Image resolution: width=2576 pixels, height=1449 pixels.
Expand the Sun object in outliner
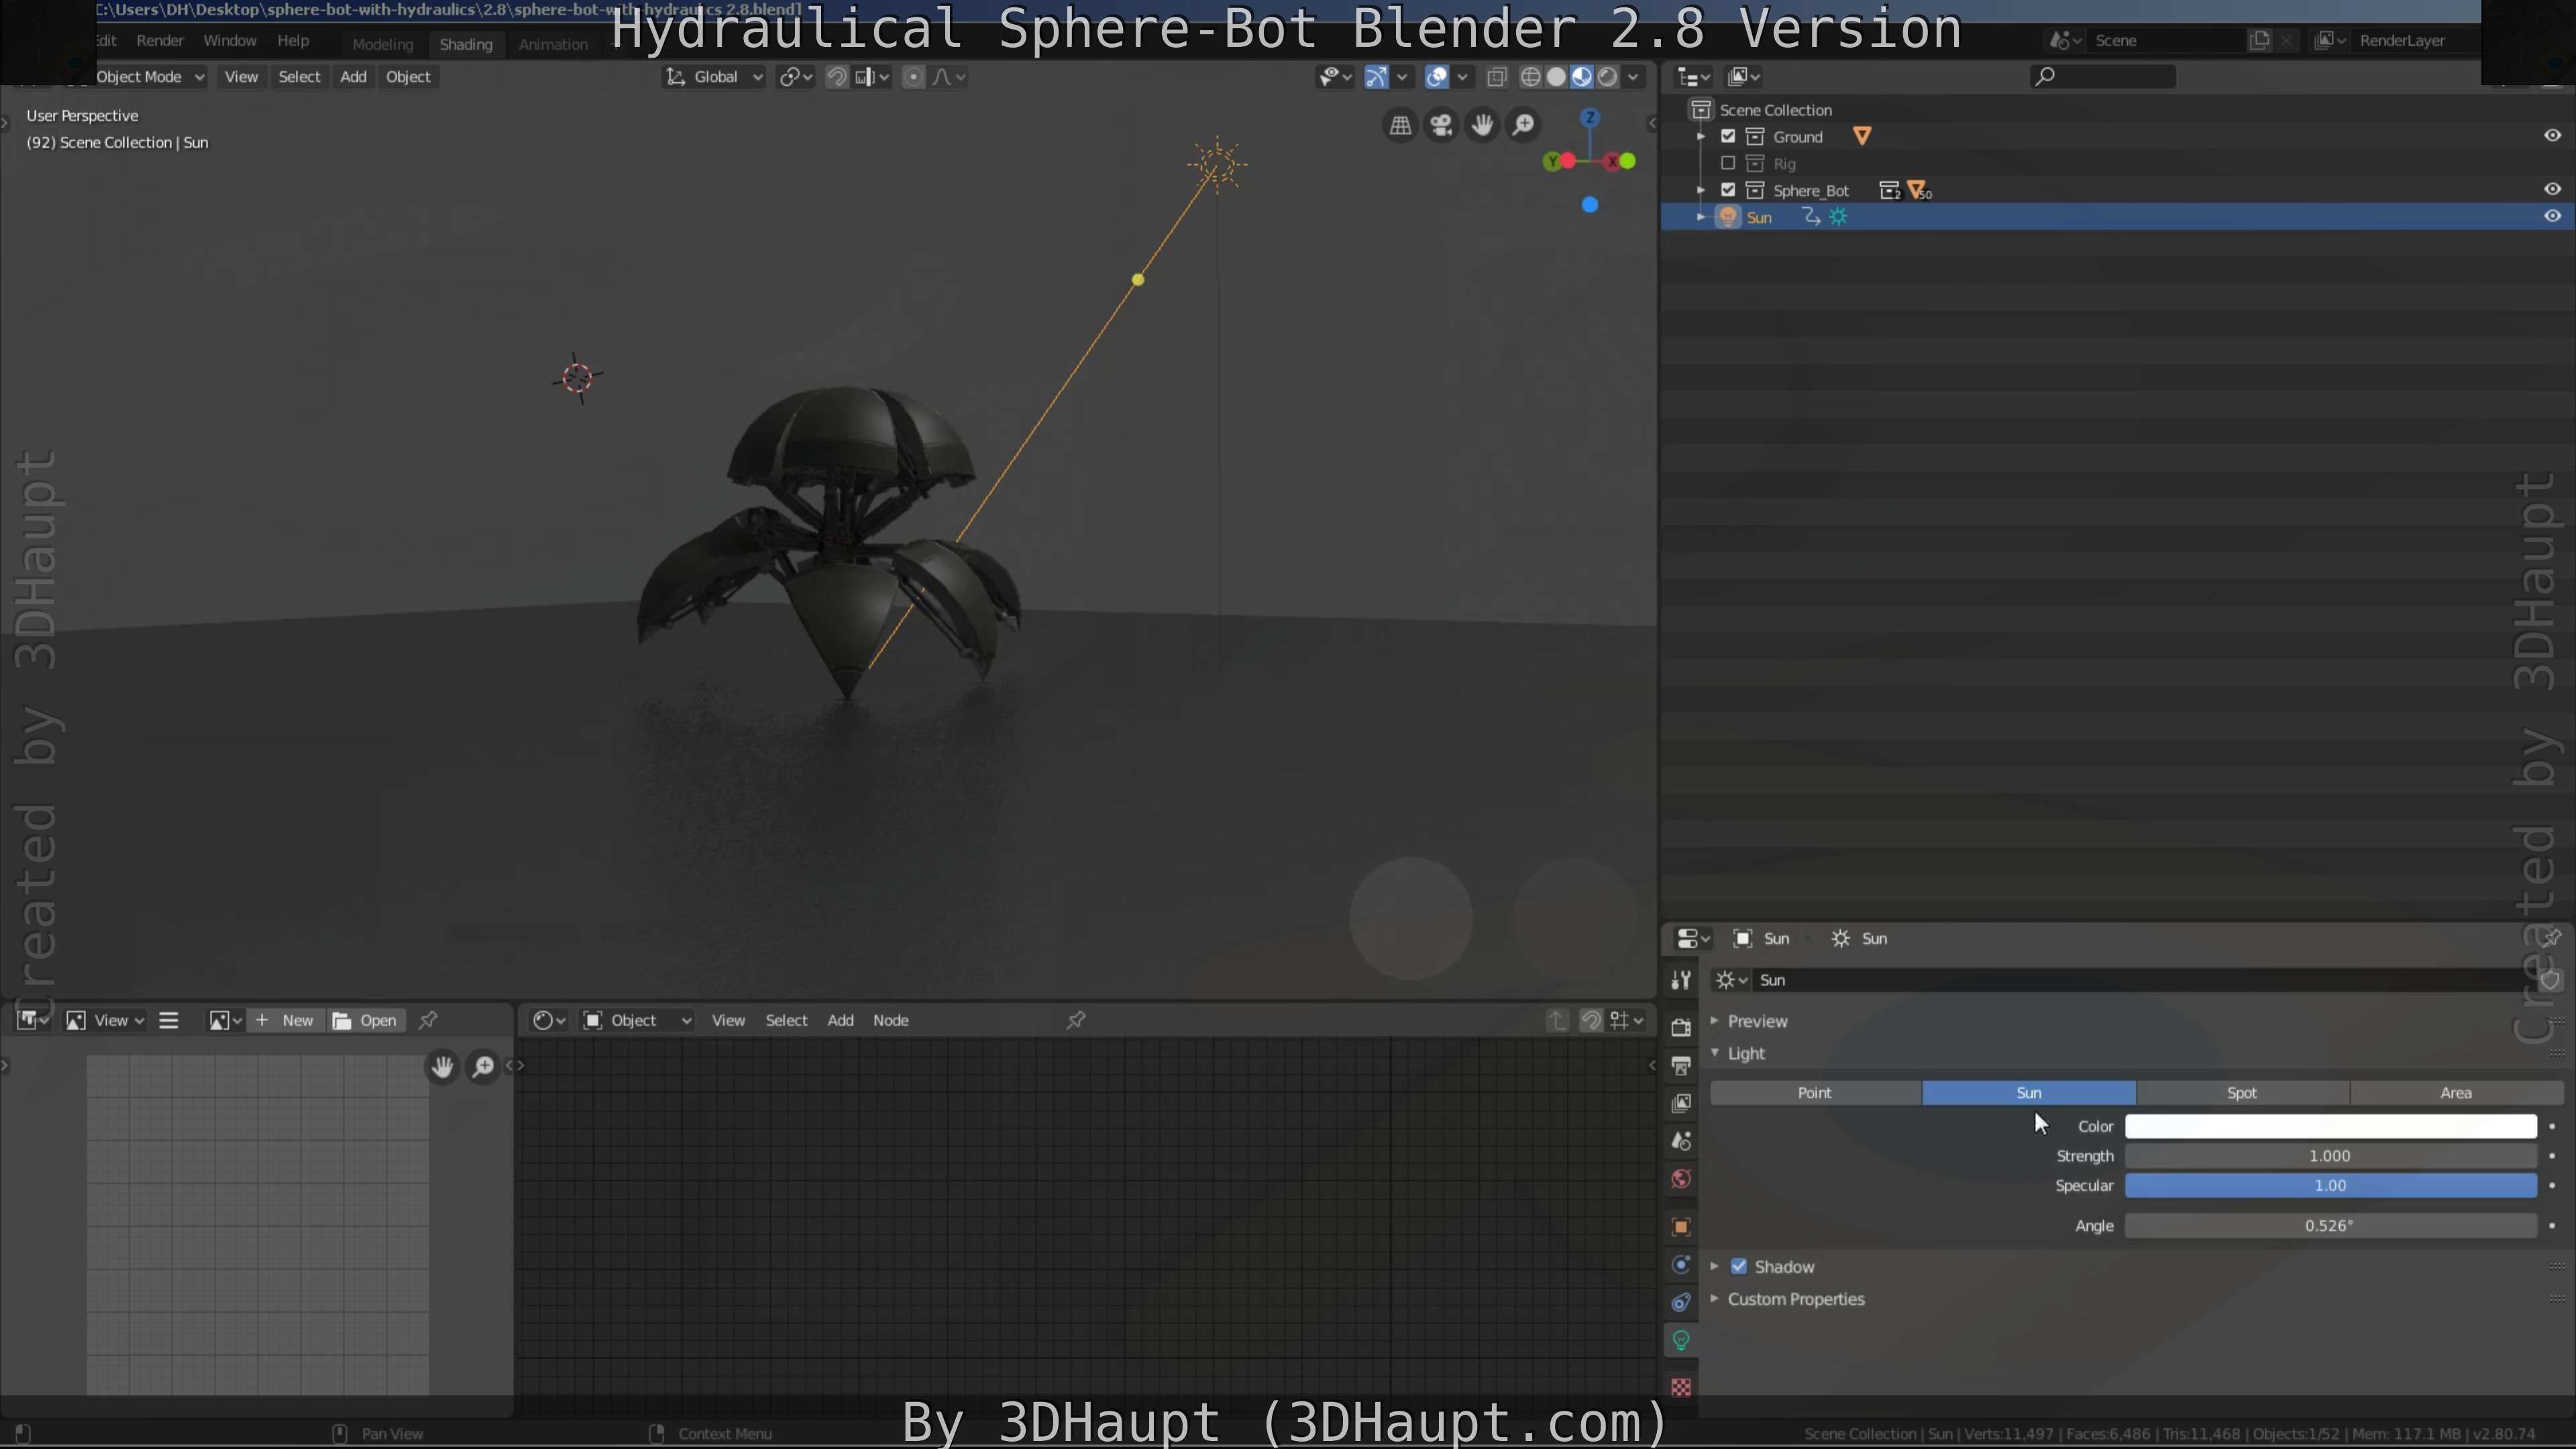pyautogui.click(x=1701, y=217)
